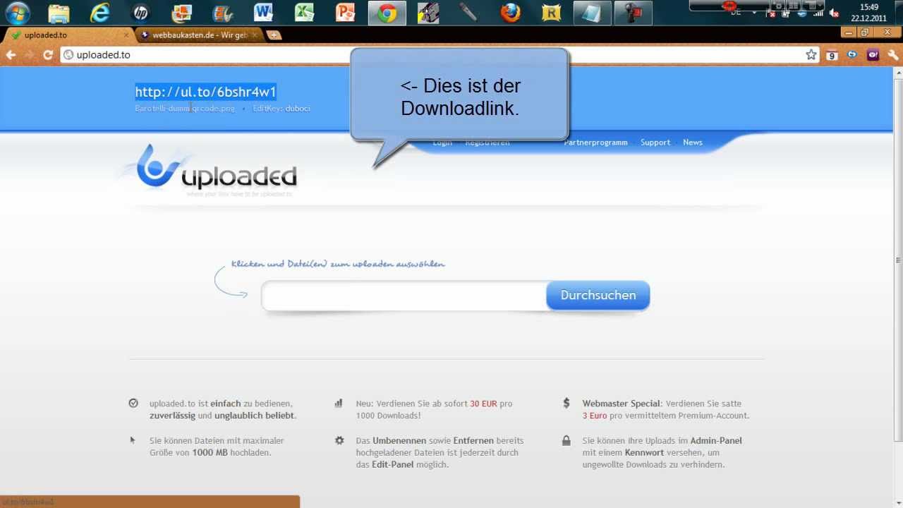This screenshot has height=508, width=903.
Task: Click the cursor icon beside '1000 MB' text
Action: pyautogui.click(x=133, y=440)
